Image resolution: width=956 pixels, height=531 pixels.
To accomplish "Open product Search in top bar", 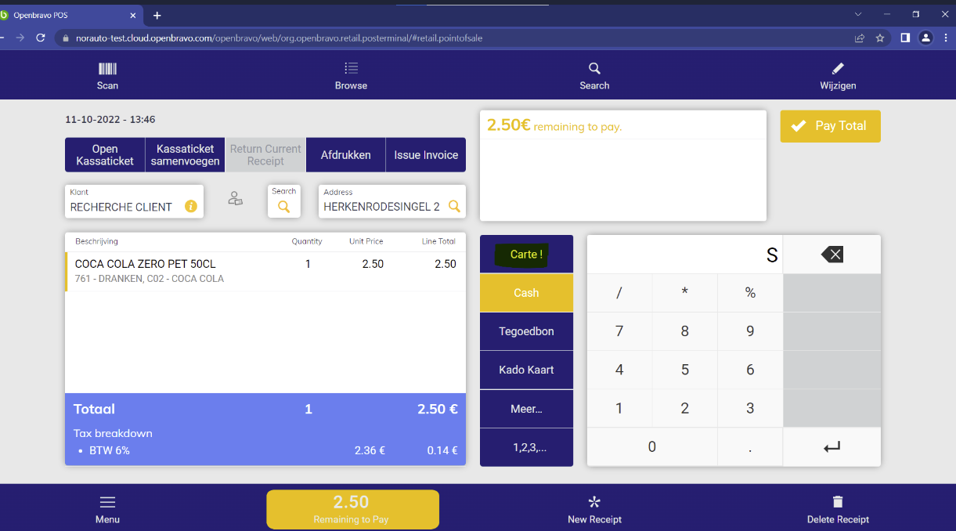I will [x=594, y=76].
